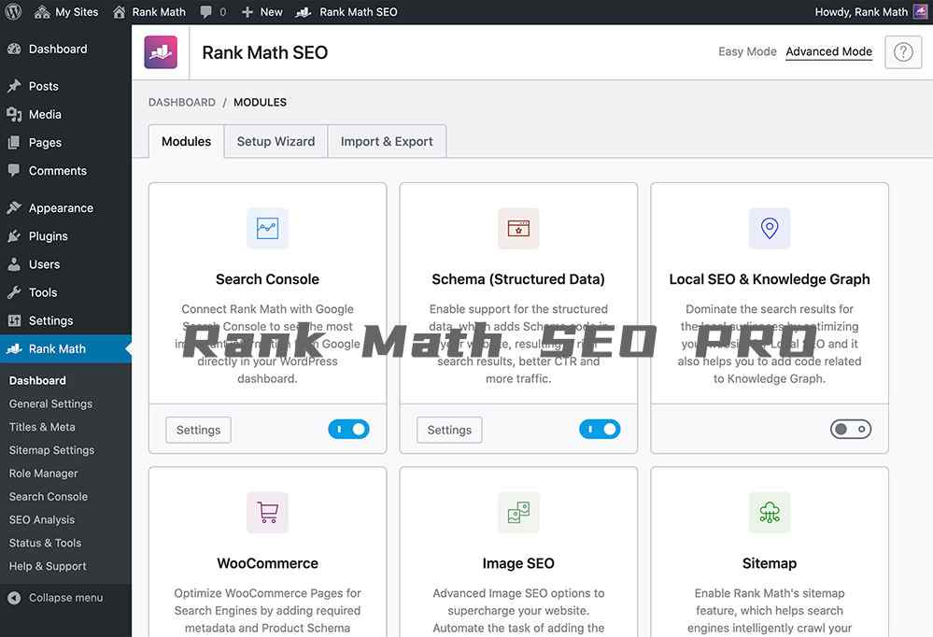This screenshot has height=637, width=933.
Task: Select Rank Math in sidebar
Action: [x=65, y=349]
